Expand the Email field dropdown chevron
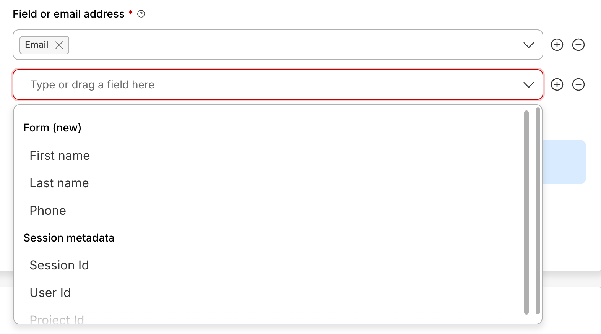This screenshot has width=601, height=334. coord(528,45)
